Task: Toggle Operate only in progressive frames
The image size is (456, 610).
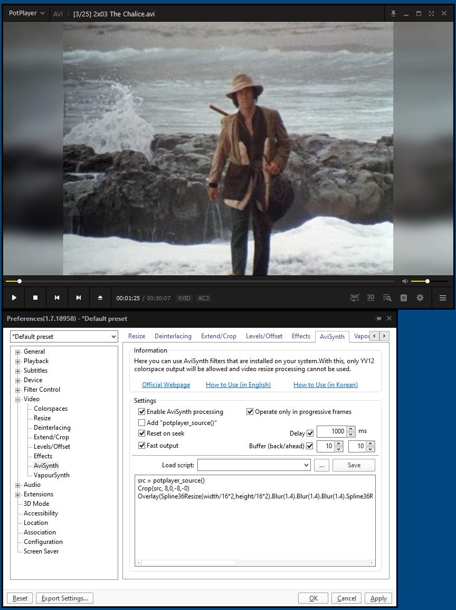Action: (x=250, y=411)
